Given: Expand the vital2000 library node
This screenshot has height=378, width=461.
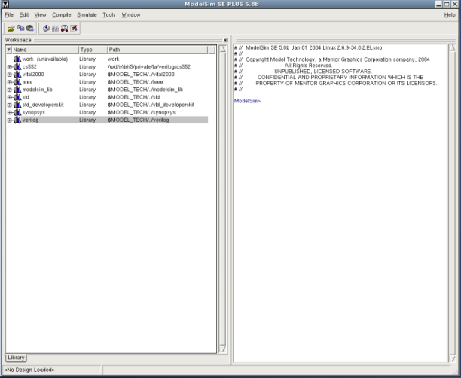Looking at the screenshot, I should point(9,75).
